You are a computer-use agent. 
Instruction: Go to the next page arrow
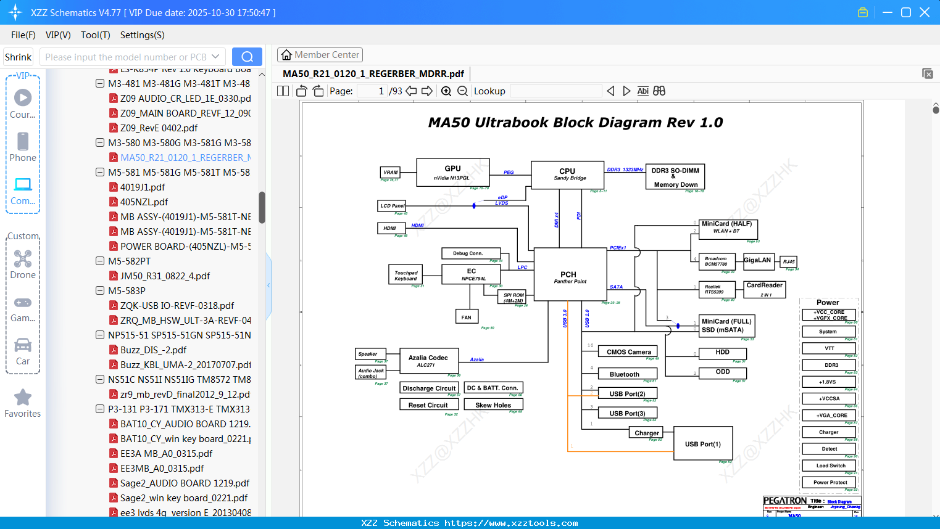[426, 91]
